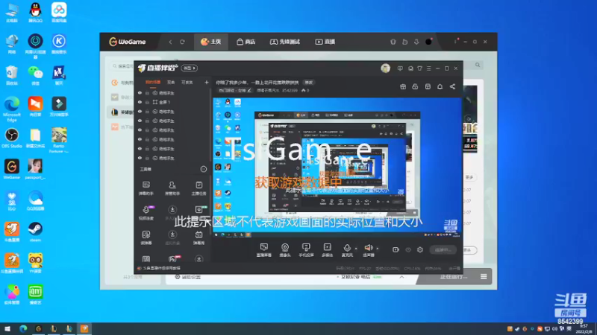Open the Steam desktop icon
This screenshot has height=335, width=597.
[35, 232]
